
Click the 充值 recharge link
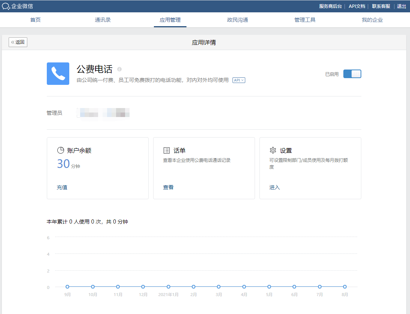tap(62, 187)
